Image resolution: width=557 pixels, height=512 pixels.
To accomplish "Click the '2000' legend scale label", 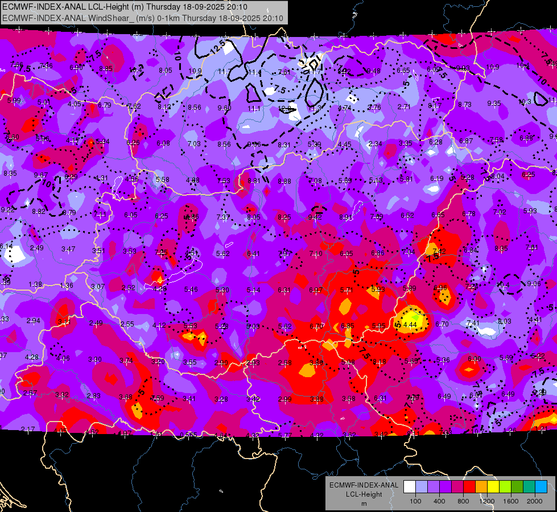I will pos(535,501).
